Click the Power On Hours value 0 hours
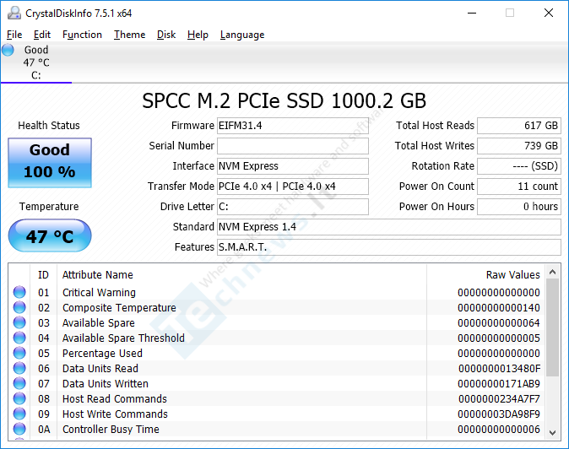Viewport: 569px width, 449px height. 519,207
